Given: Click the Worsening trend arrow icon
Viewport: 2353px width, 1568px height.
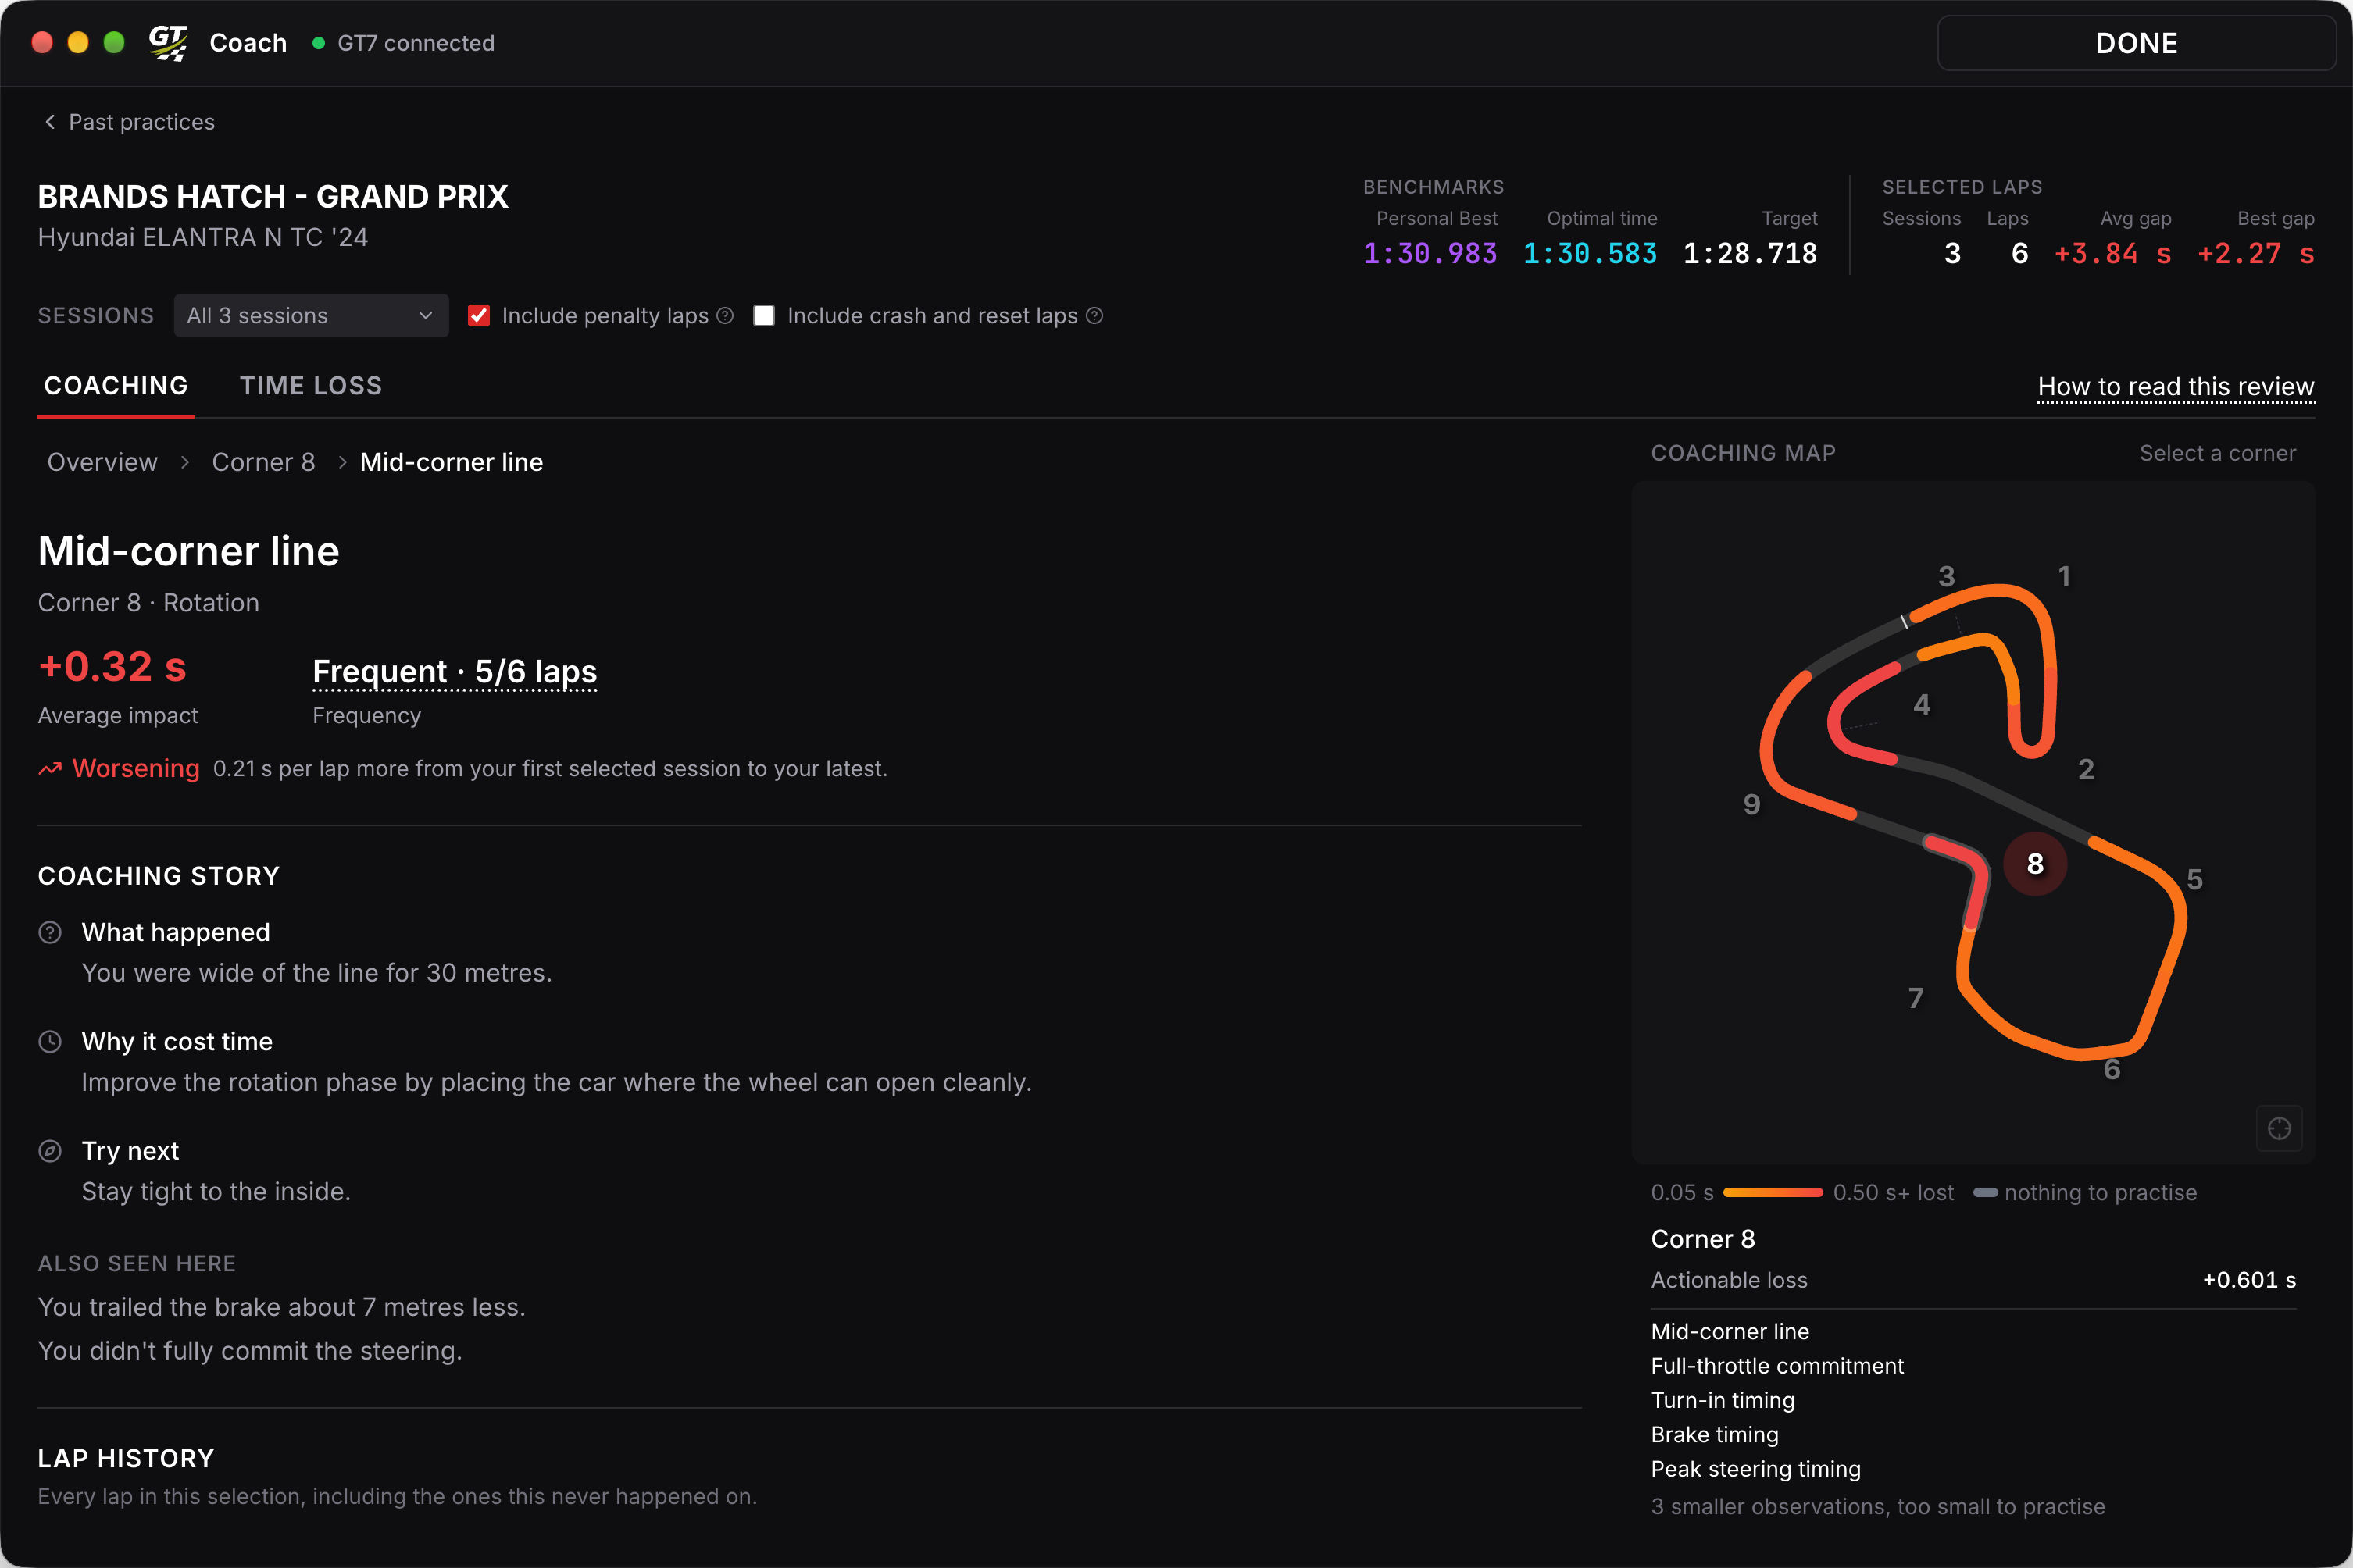Looking at the screenshot, I should click(50, 769).
